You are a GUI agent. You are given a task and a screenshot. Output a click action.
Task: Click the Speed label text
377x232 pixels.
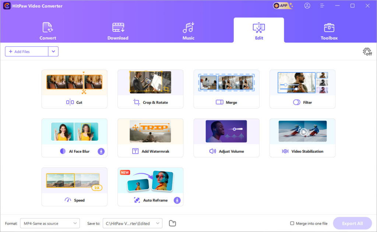click(x=79, y=200)
